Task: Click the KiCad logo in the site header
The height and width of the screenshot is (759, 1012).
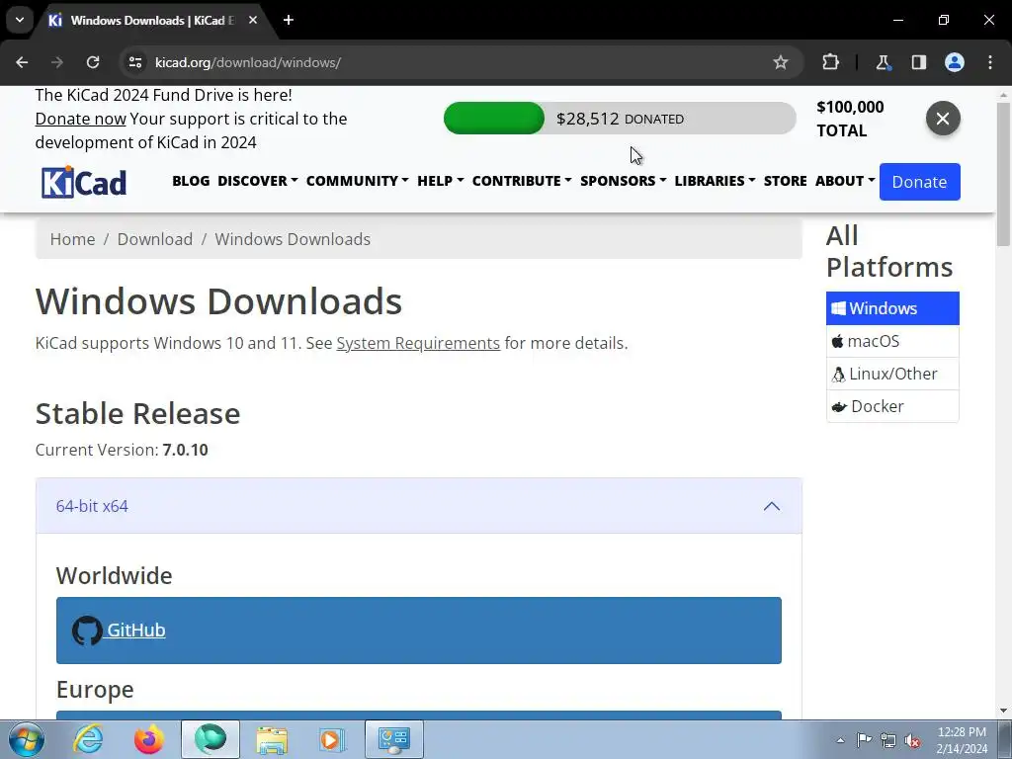Action: (x=84, y=182)
